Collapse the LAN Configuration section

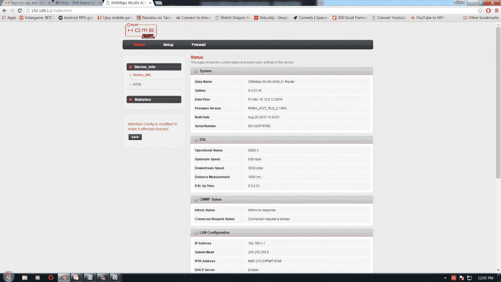coord(196,232)
